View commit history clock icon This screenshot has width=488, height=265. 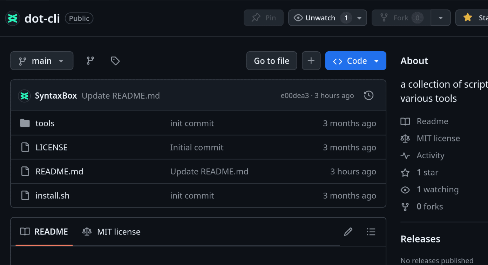[368, 95]
